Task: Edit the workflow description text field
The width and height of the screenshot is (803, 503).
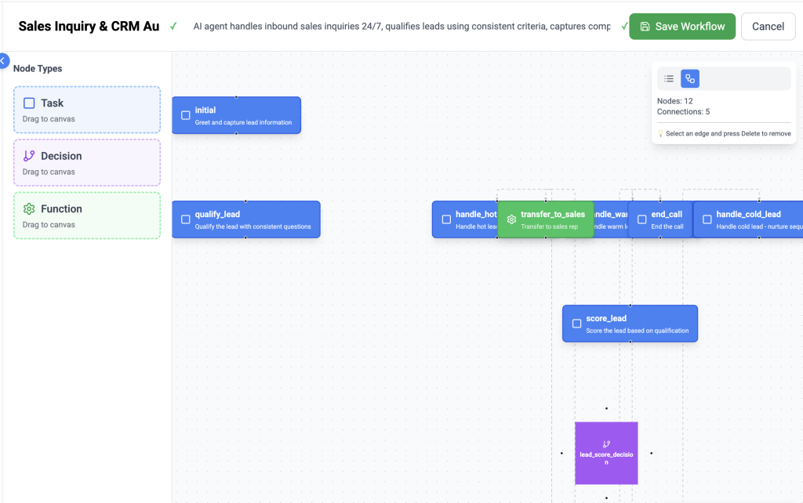Action: 401,27
